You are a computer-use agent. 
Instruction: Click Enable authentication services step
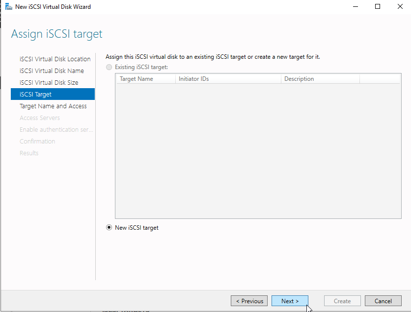(56, 130)
